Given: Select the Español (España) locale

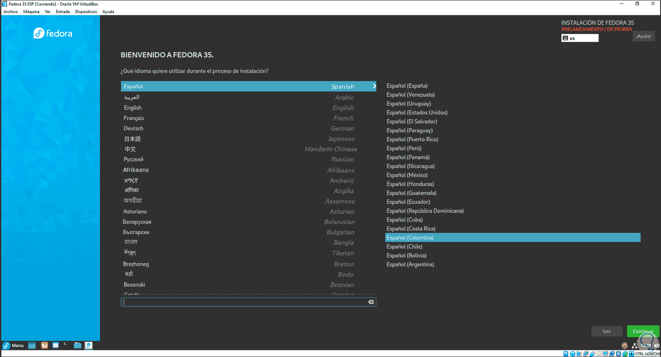Looking at the screenshot, I should click(513, 86).
